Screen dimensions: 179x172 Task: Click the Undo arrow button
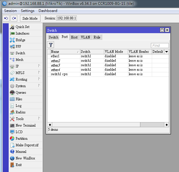pyautogui.click(x=6, y=18)
